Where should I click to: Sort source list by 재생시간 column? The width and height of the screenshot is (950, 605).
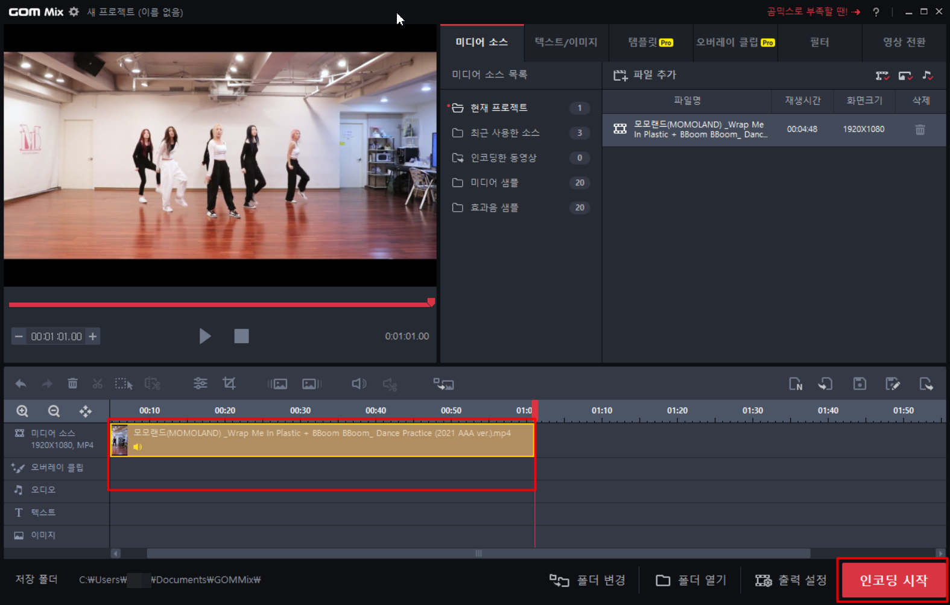(x=802, y=101)
